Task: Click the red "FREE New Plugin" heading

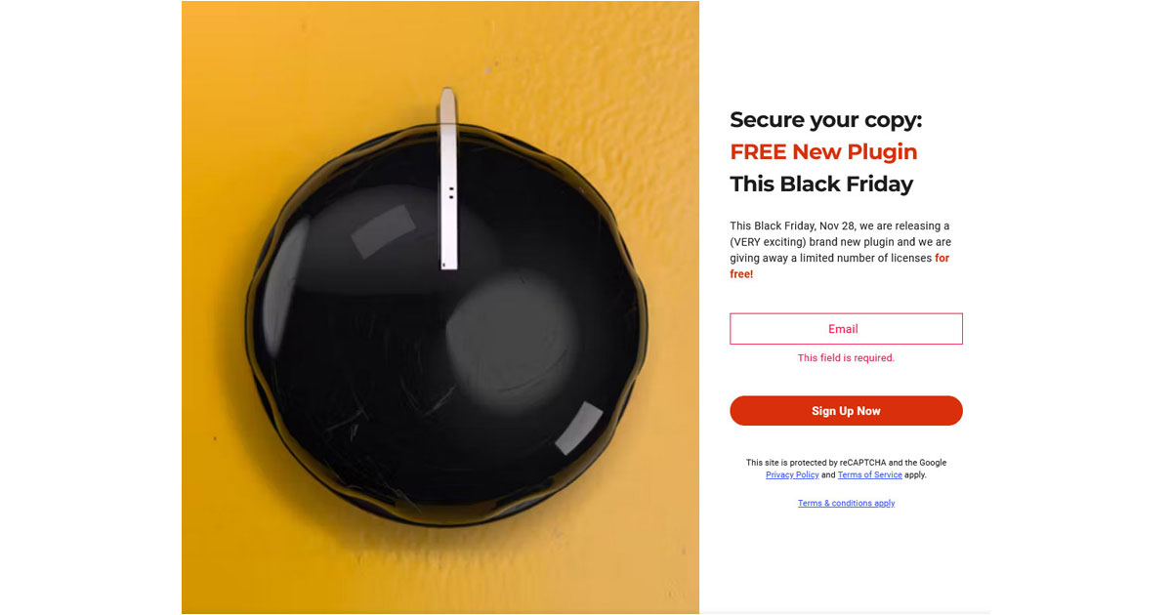Action: coord(823,152)
